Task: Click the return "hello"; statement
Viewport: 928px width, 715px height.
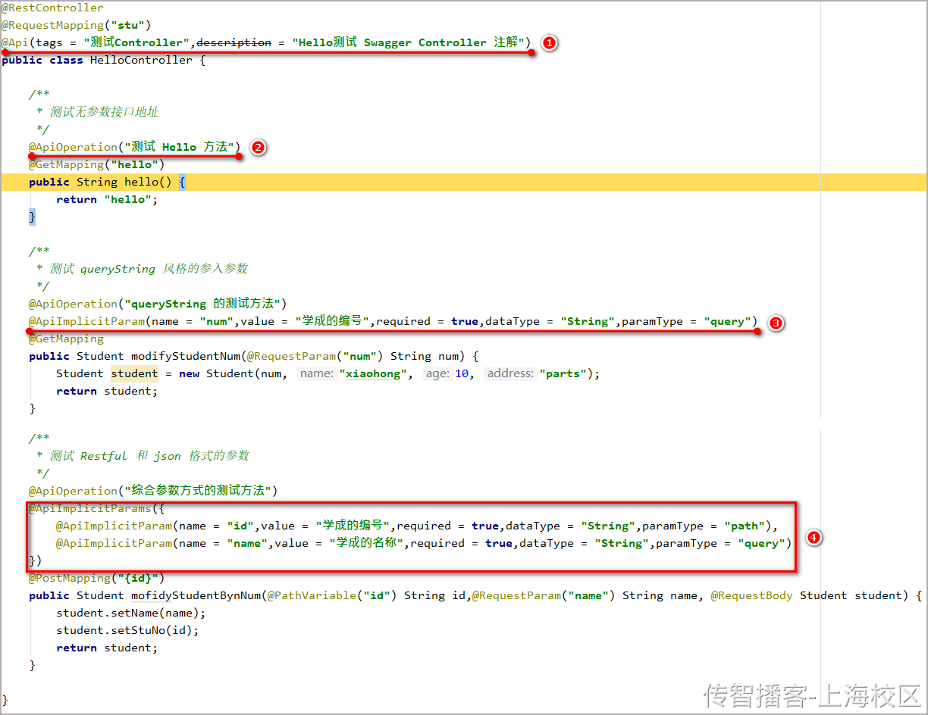Action: tap(108, 199)
